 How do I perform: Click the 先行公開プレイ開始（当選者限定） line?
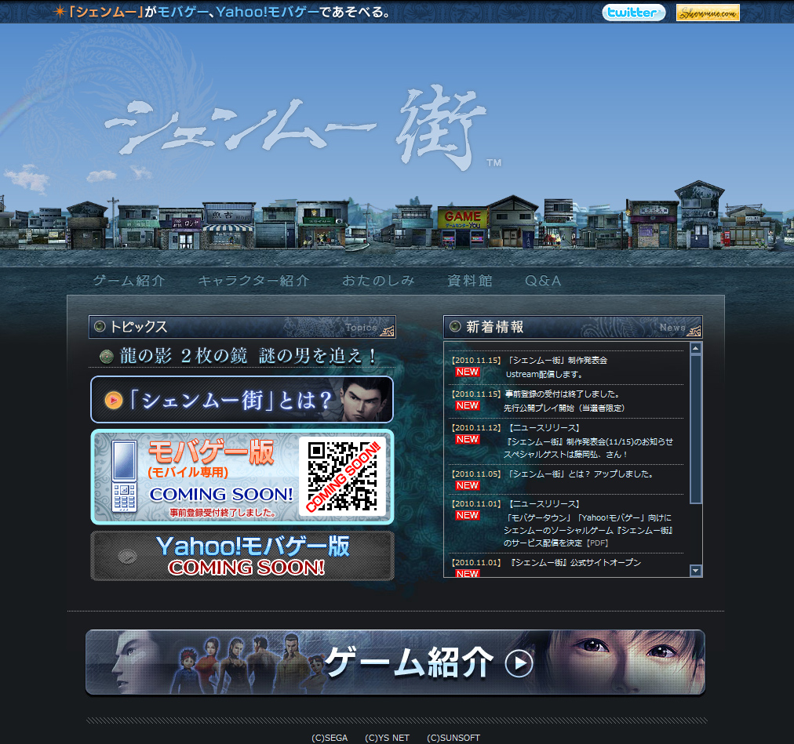(x=564, y=408)
